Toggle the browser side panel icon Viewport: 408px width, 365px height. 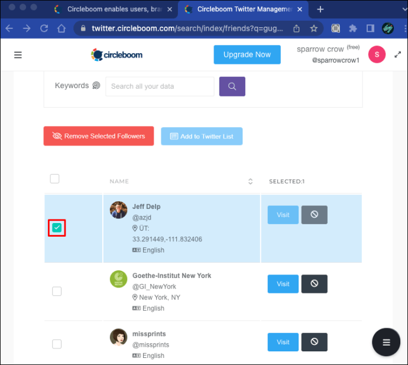pos(370,28)
